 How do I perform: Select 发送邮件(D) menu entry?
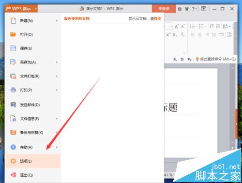coord(33,105)
